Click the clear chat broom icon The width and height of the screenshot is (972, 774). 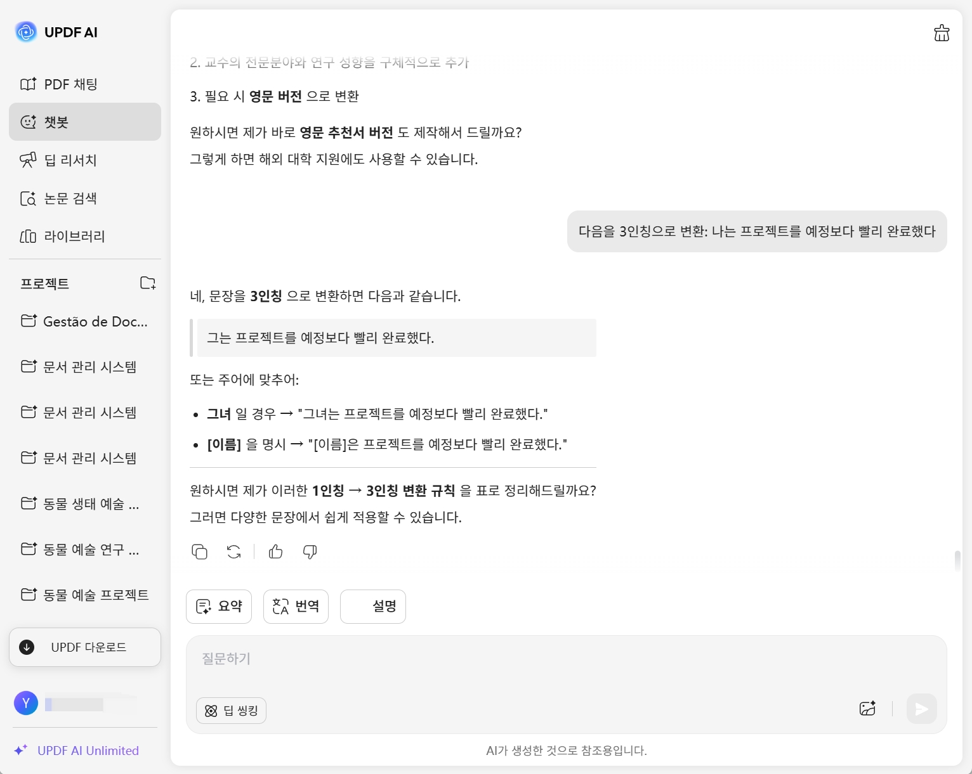(x=942, y=33)
